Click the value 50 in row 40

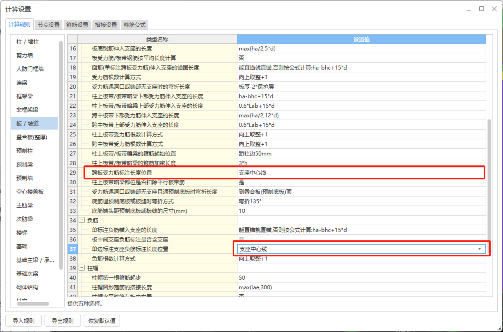coord(361,278)
